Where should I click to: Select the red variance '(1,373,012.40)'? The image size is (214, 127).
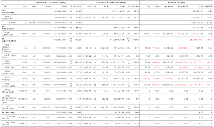[x=197, y=85]
